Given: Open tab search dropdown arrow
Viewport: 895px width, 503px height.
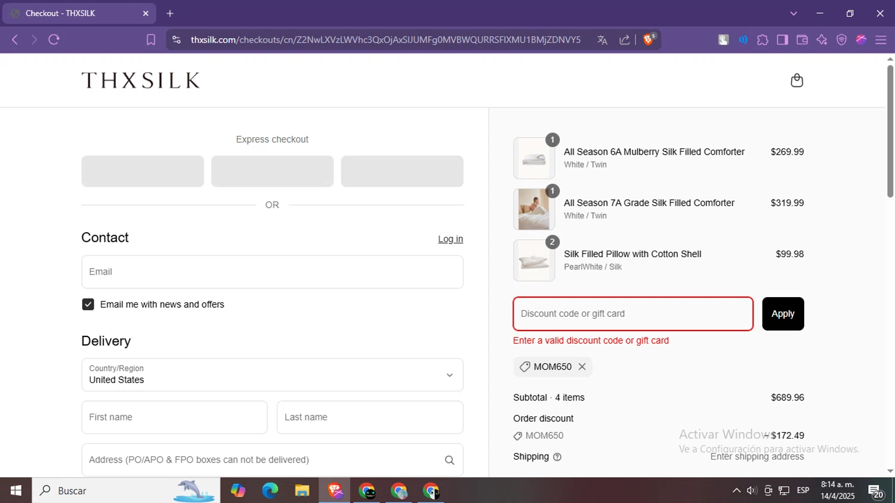Looking at the screenshot, I should 794,13.
